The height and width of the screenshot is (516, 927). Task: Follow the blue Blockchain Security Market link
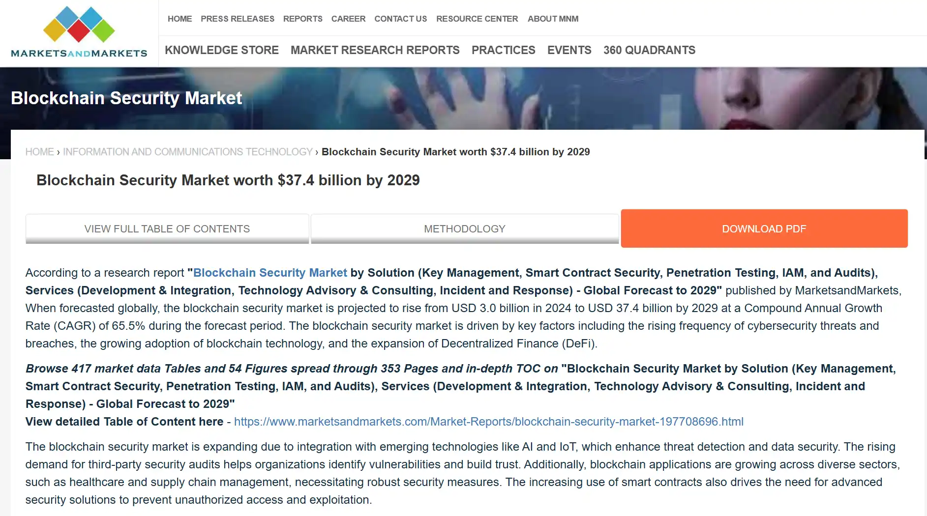tap(270, 273)
